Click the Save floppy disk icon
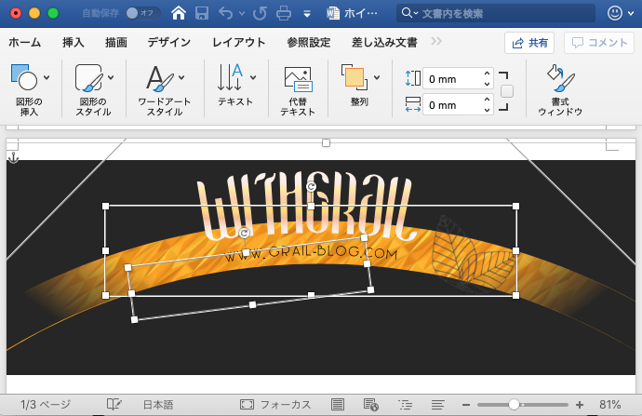Image resolution: width=642 pixels, height=416 pixels. click(x=202, y=14)
